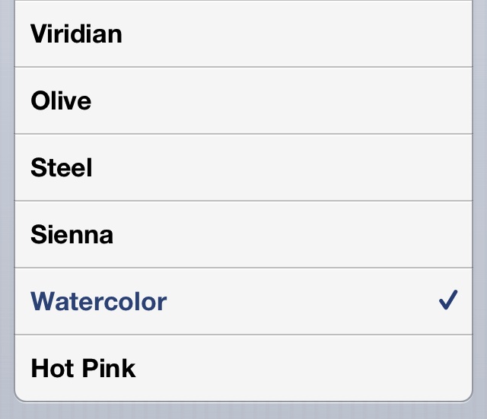Screen dimensions: 487x419
Task: Click the bold Viridian label text
Action: pyautogui.click(x=76, y=34)
